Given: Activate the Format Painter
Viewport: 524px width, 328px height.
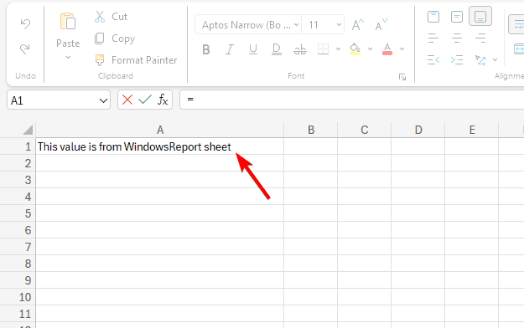Looking at the screenshot, I should click(x=136, y=60).
